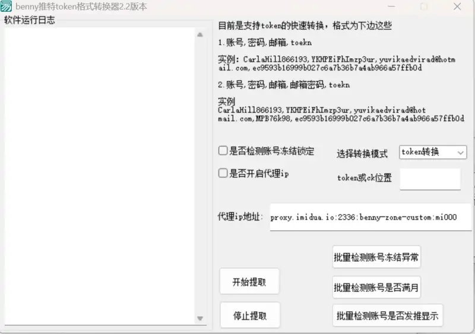Toggle the 是否开启代理ip checkbox
This screenshot has height=334, width=475.
(x=223, y=173)
